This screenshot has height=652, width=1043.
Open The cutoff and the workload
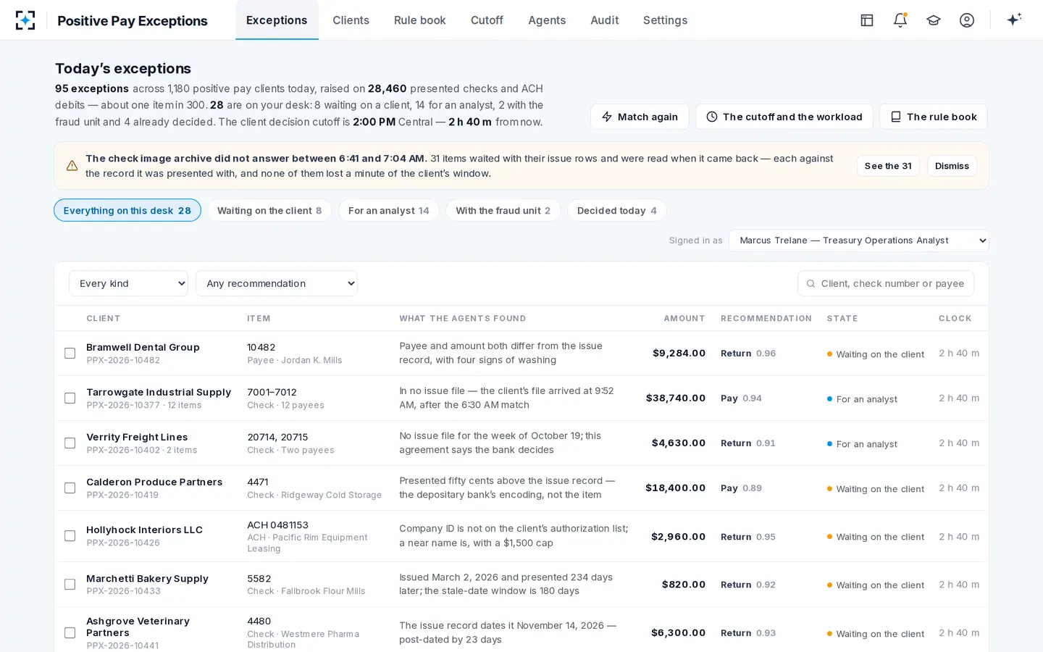pos(784,117)
